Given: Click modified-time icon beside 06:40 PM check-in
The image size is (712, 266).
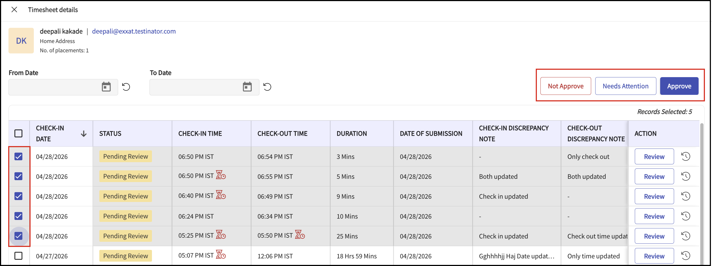Looking at the screenshot, I should [221, 195].
